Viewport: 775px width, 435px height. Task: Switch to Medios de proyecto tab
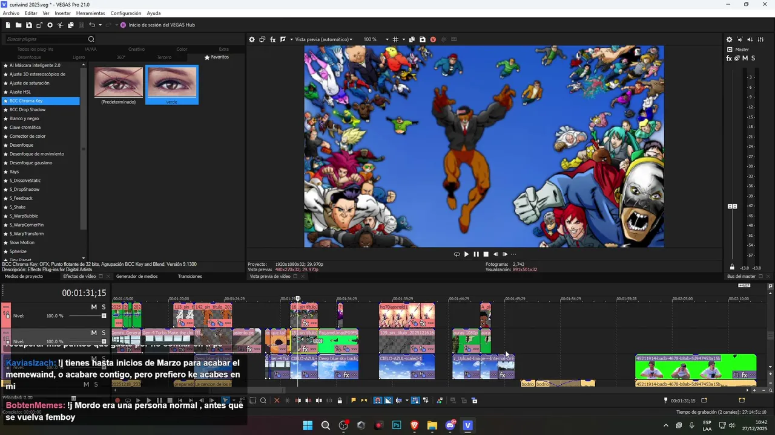click(x=24, y=276)
